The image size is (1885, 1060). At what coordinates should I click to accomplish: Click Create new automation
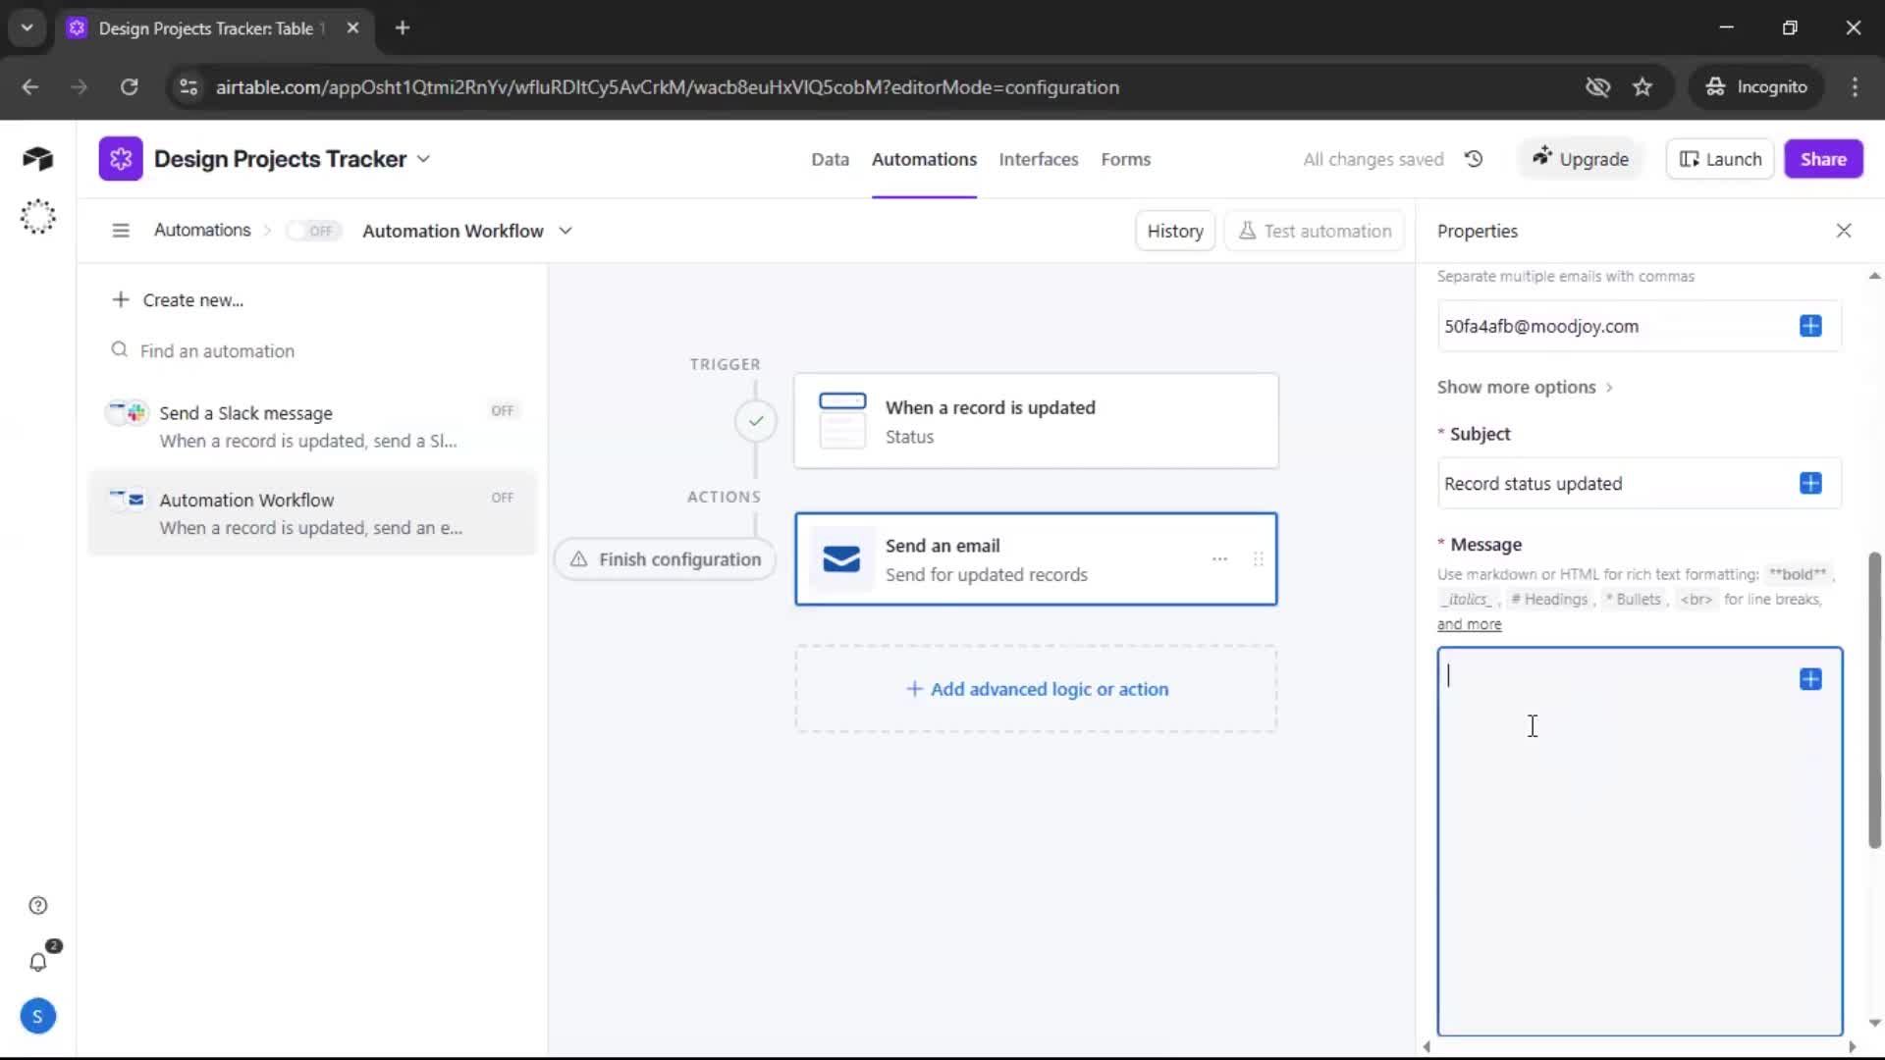pyautogui.click(x=178, y=299)
